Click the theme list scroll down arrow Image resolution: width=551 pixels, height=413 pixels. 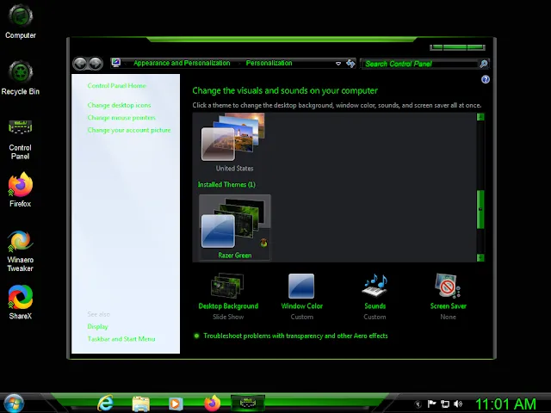[480, 257]
